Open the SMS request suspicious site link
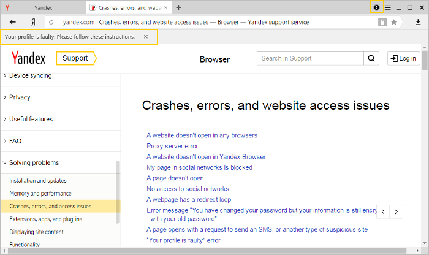Image resolution: width=429 pixels, height=255 pixels. (x=257, y=229)
